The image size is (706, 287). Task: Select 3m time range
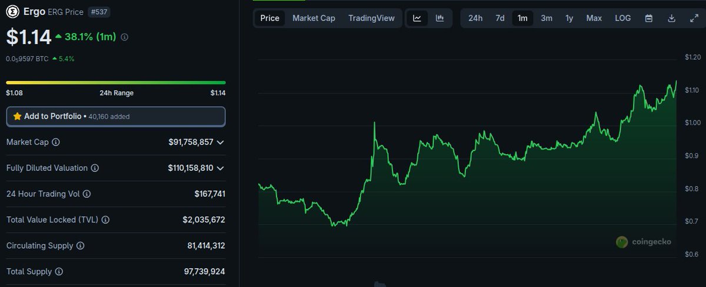(547, 18)
